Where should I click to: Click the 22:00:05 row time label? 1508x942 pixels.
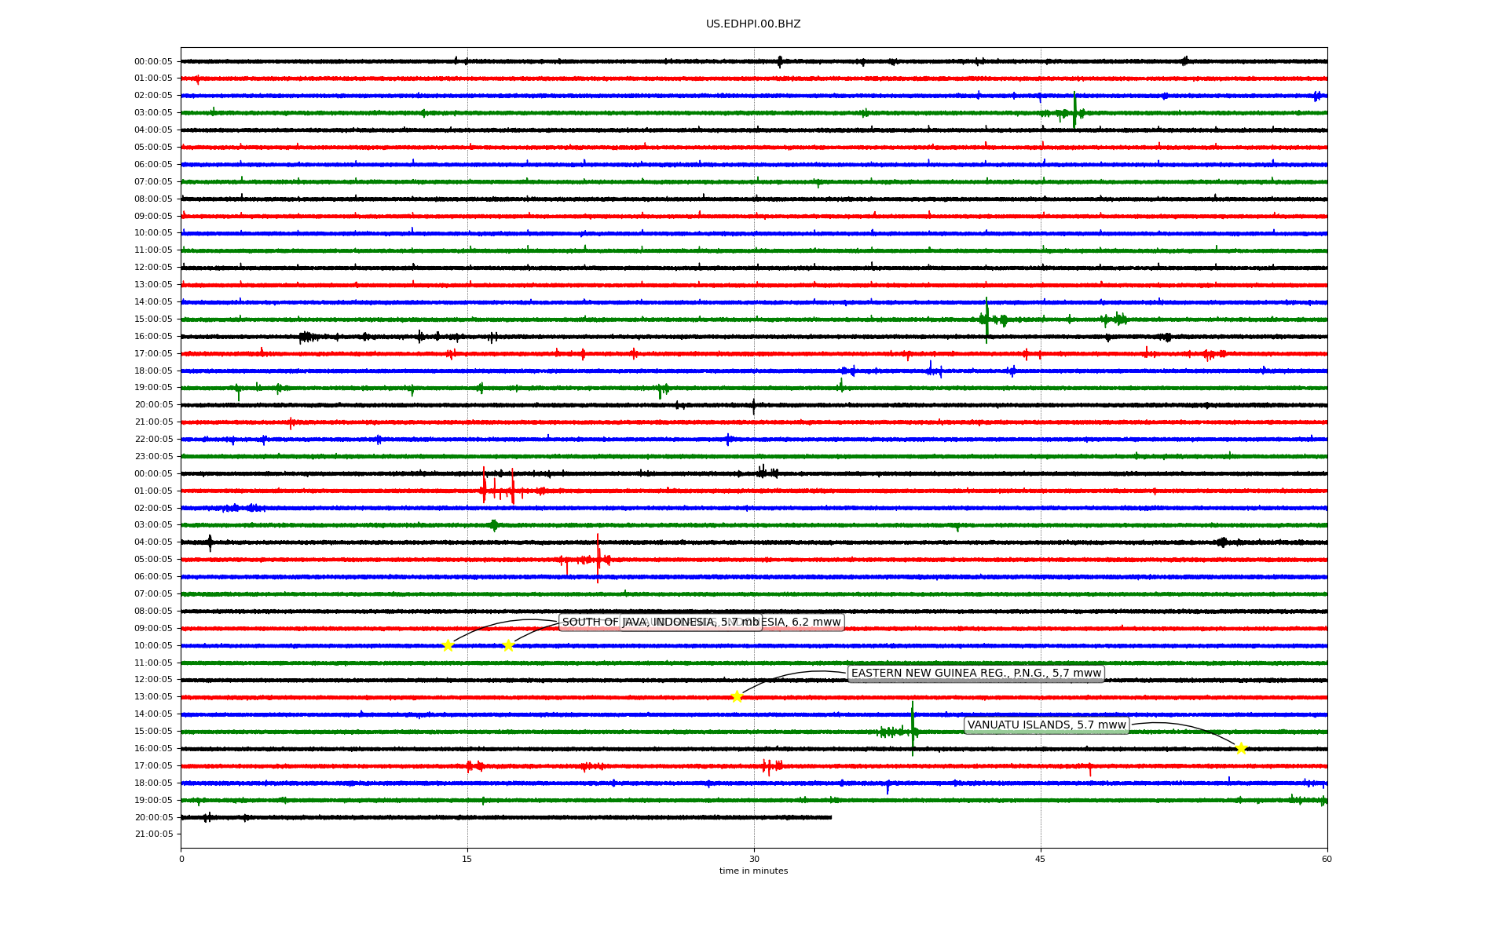pos(153,439)
